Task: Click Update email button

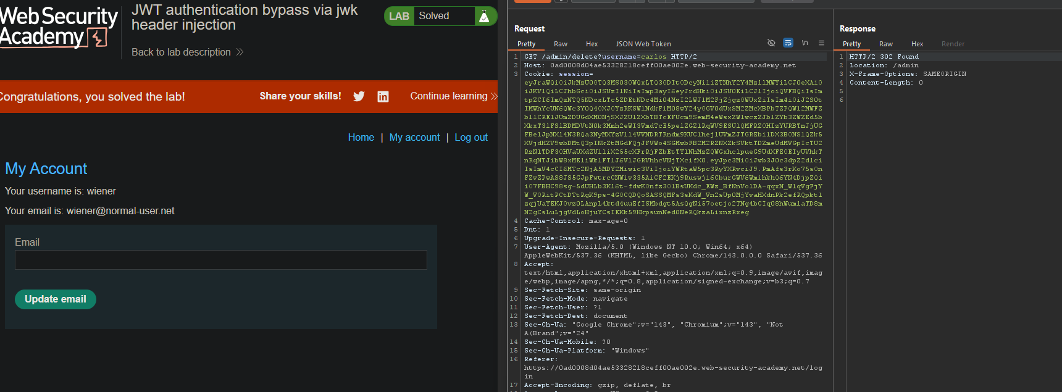Action: point(56,299)
